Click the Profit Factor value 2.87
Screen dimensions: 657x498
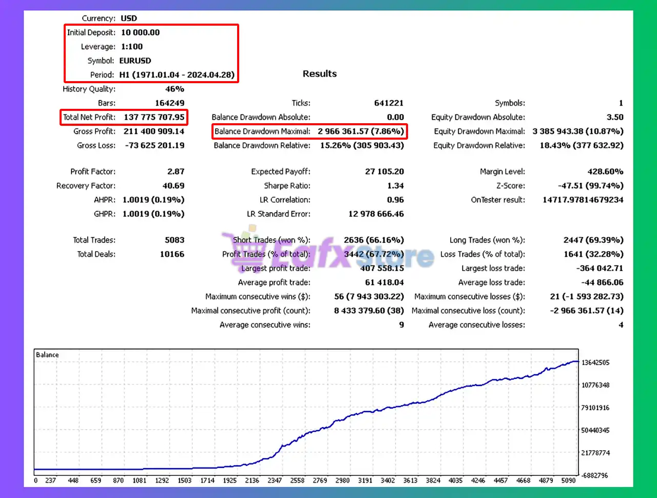176,171
